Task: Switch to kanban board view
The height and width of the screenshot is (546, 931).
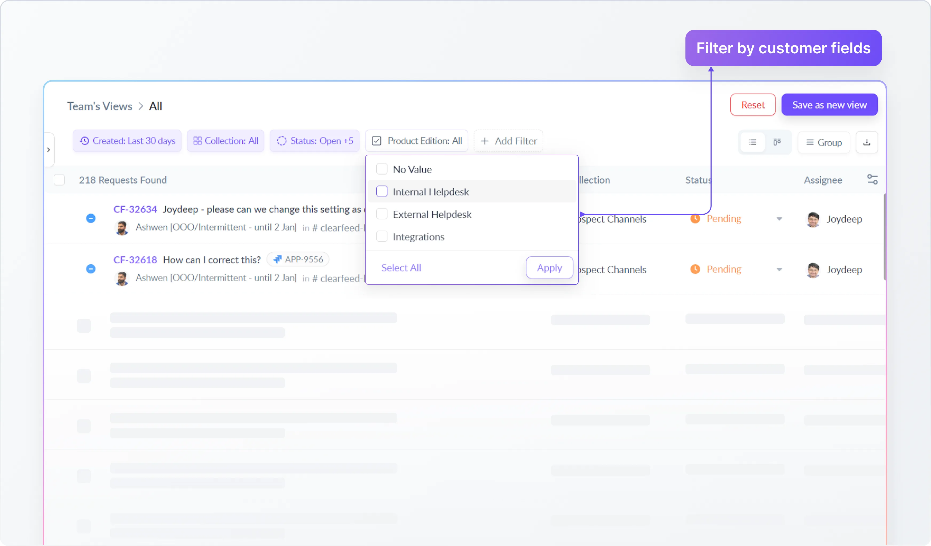Action: tap(778, 142)
